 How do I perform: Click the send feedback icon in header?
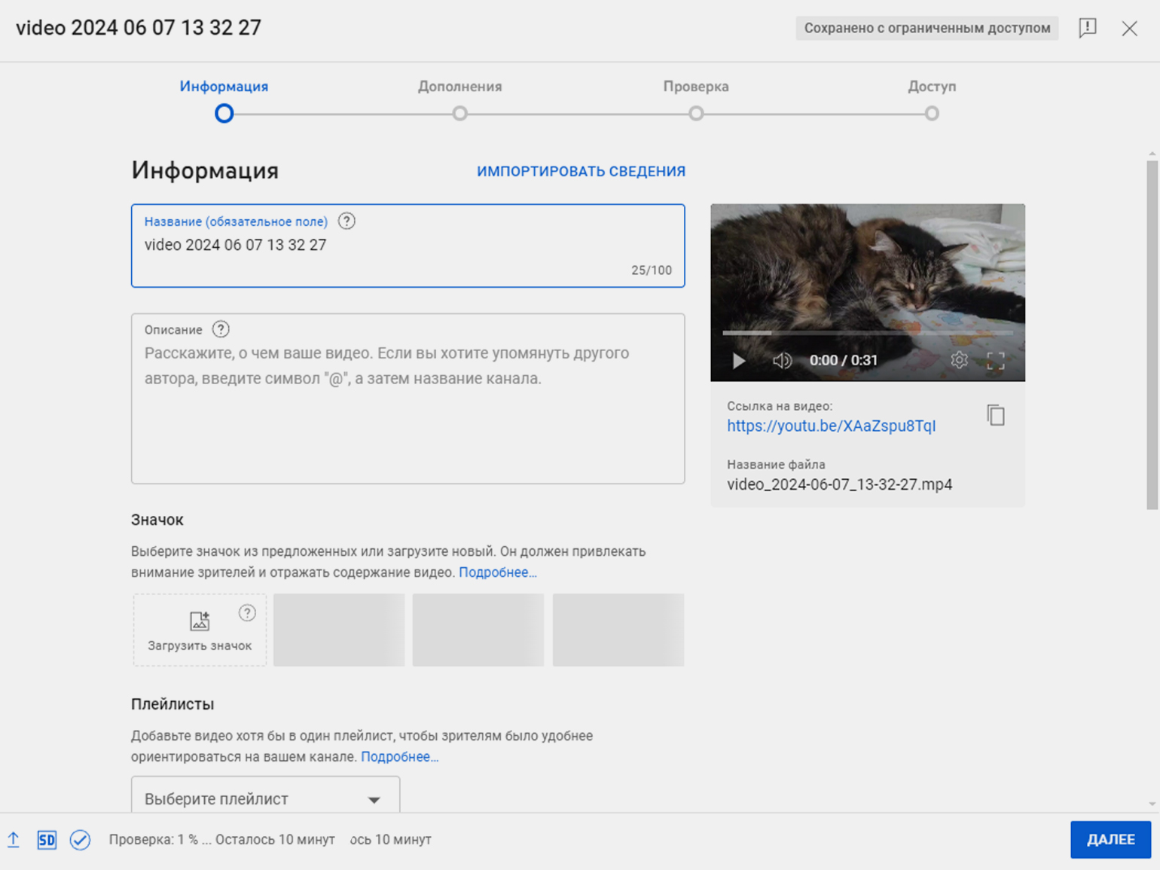point(1087,28)
